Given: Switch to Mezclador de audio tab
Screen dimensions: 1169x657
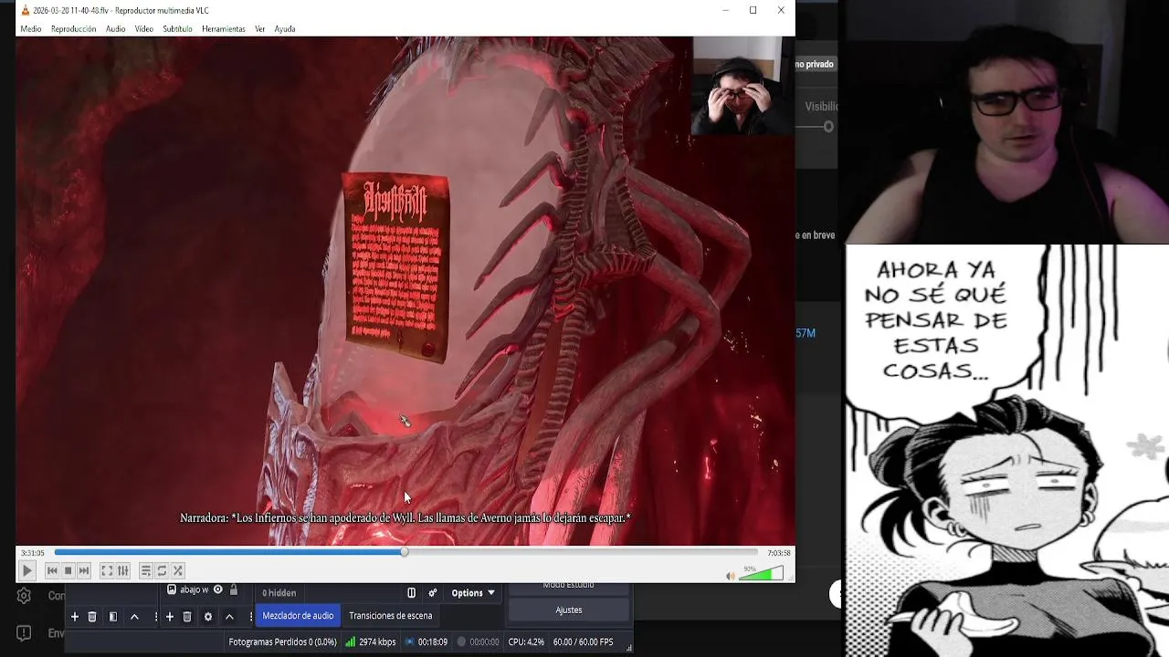Looking at the screenshot, I should click(298, 616).
